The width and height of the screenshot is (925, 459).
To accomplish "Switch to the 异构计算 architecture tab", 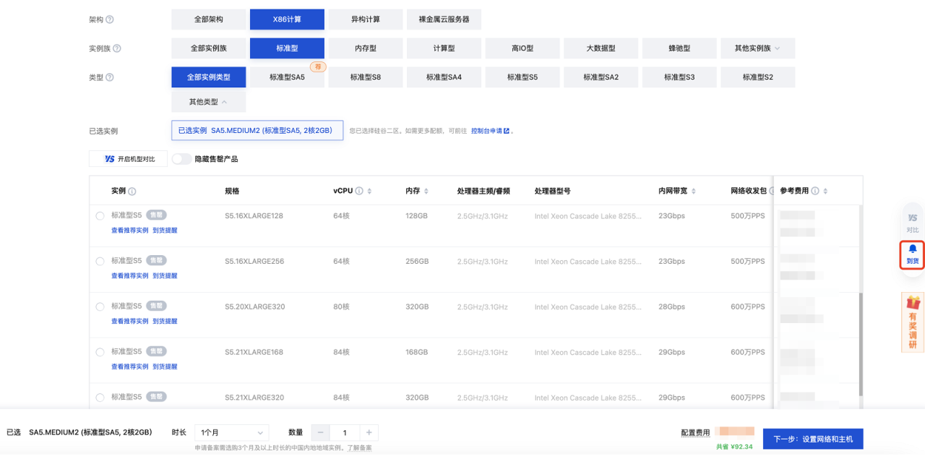I will (x=365, y=20).
